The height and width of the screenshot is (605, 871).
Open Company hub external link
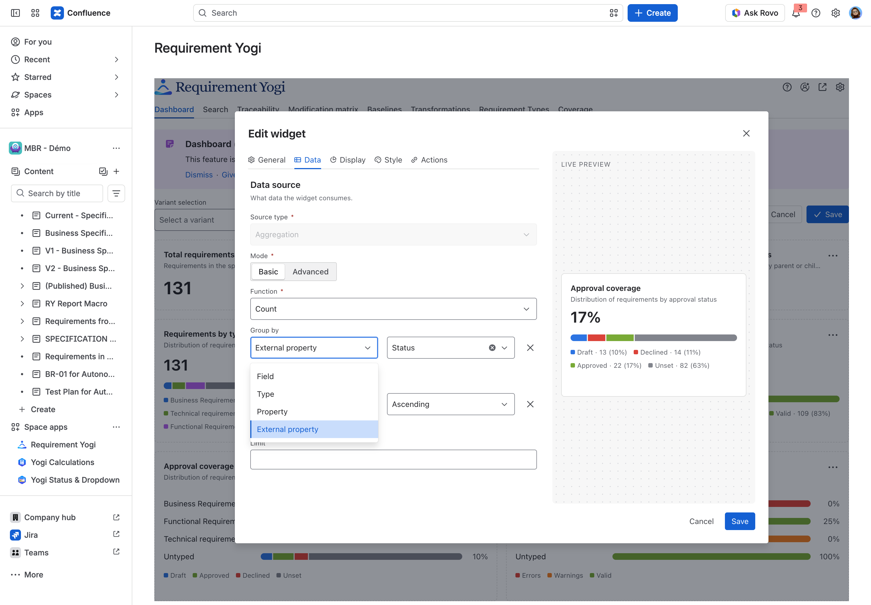[116, 517]
